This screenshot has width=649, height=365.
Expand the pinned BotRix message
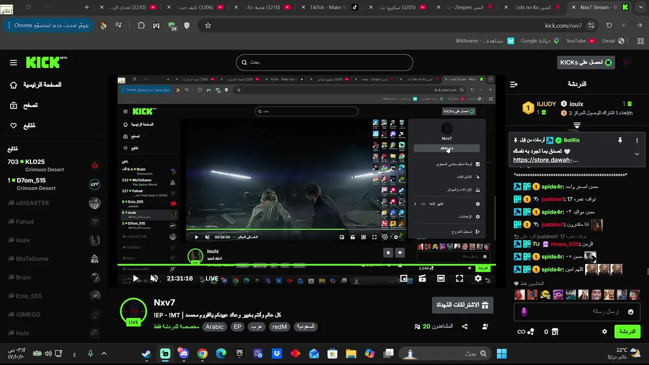coord(637,154)
